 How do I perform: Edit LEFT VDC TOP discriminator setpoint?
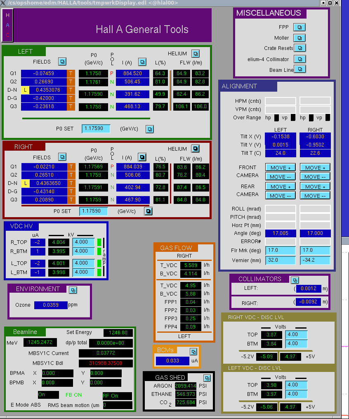296,385
